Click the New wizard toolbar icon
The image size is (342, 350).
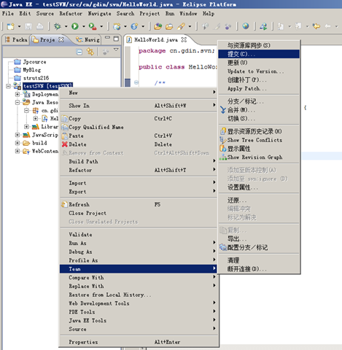point(10,26)
